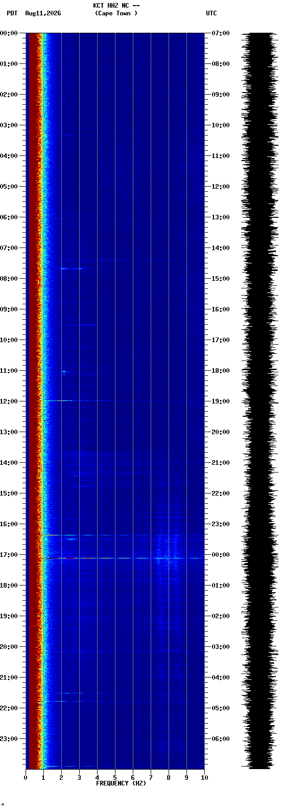
Task: Select the '00:00' label on PDT axis
Action: tap(9, 33)
